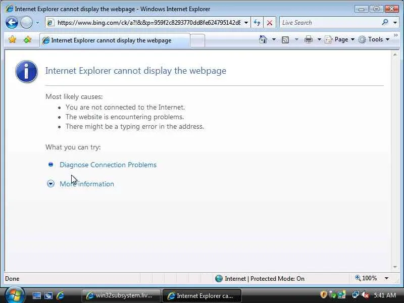Click the page icon in address bar
The image size is (404, 303).
50,23
